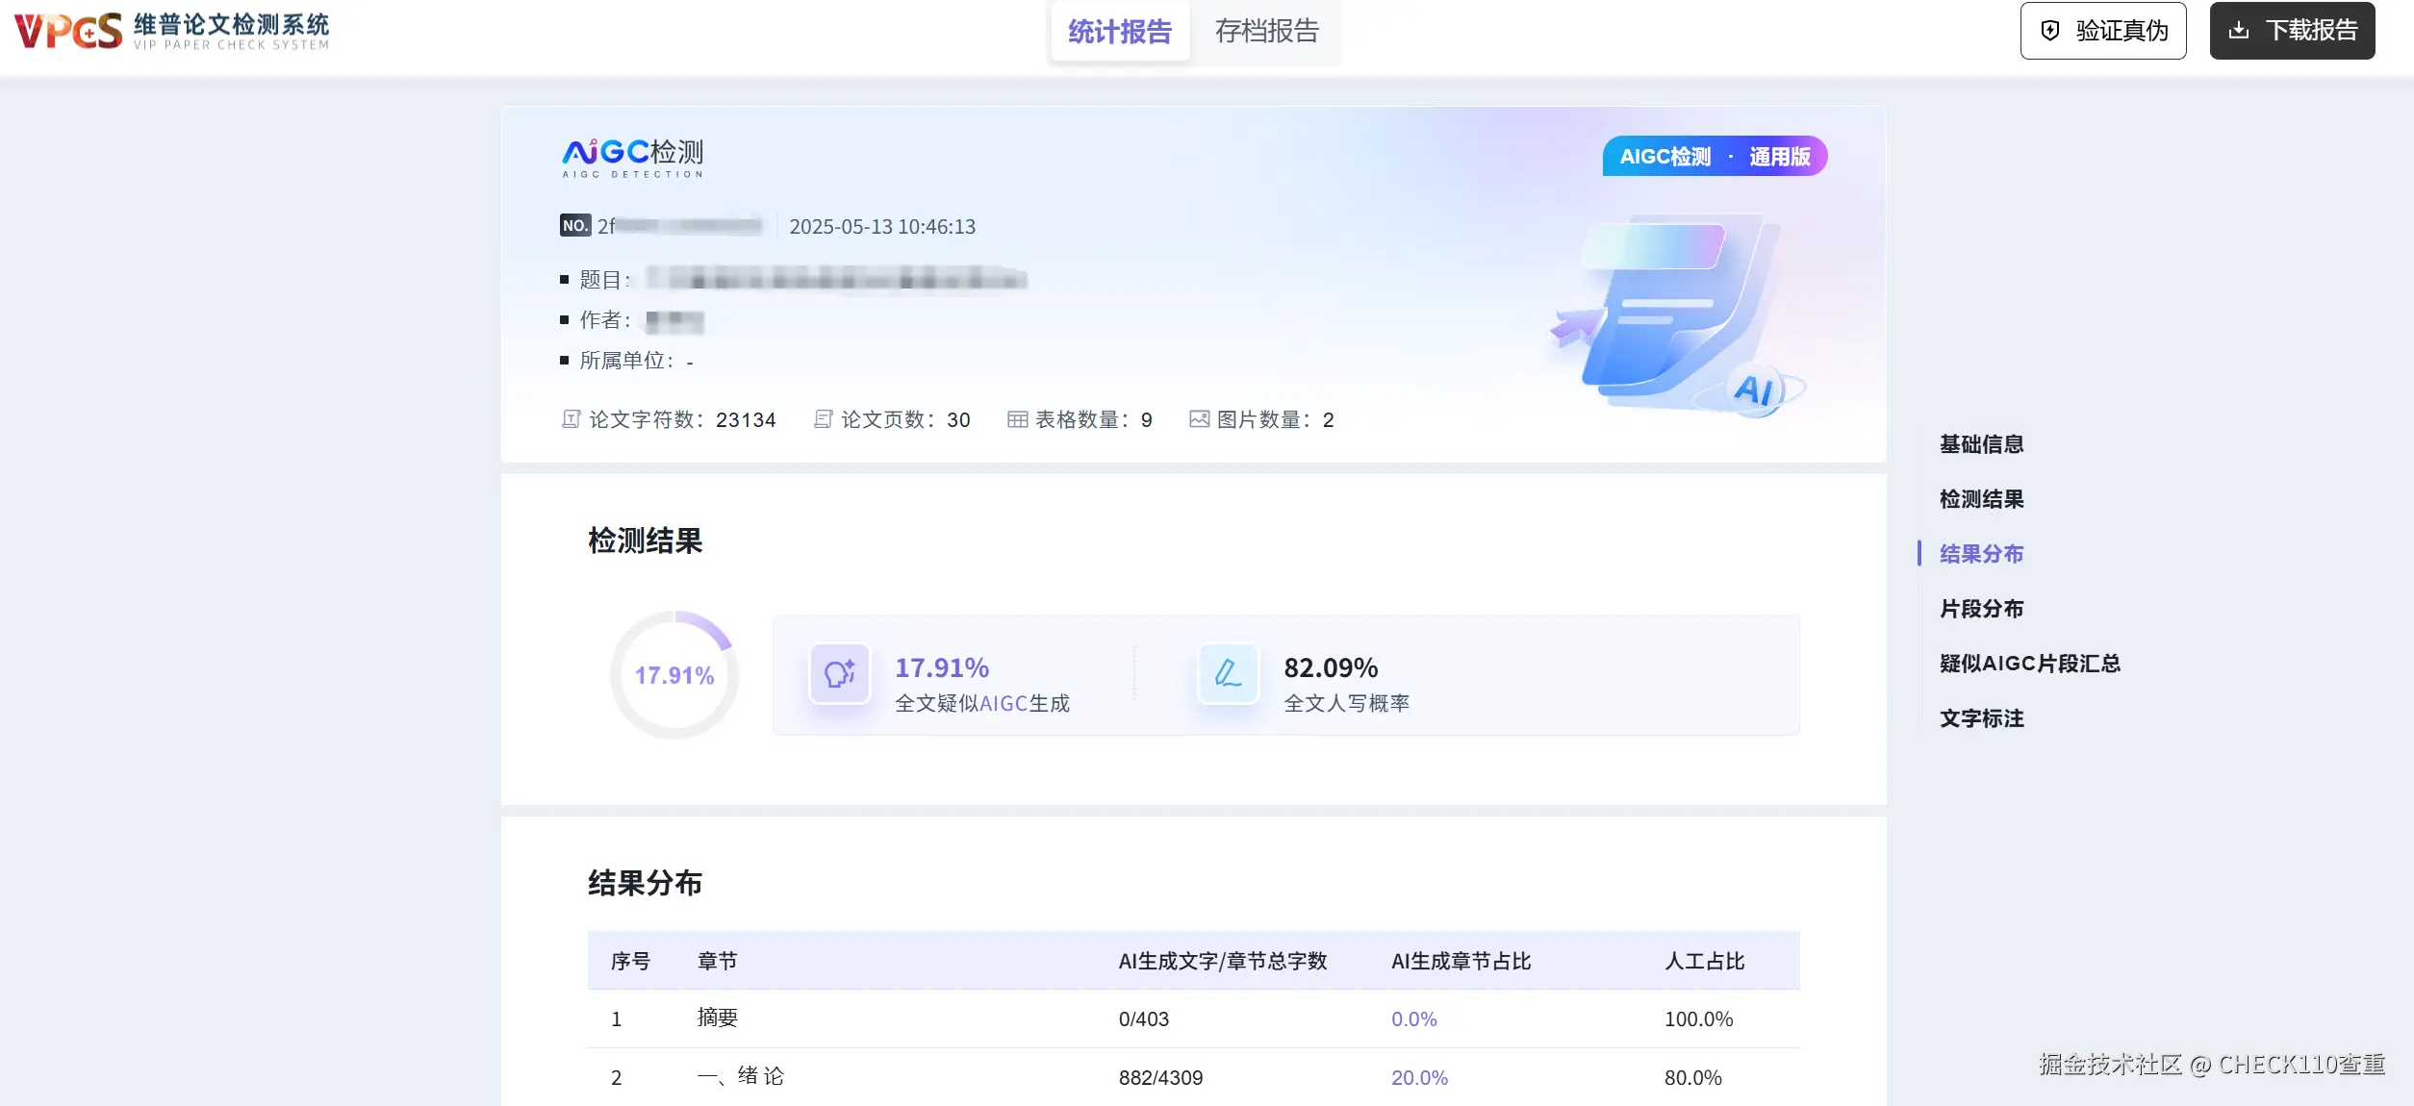This screenshot has height=1106, width=2414.
Task: Switch to the 统计报告 tab
Action: pyautogui.click(x=1119, y=32)
